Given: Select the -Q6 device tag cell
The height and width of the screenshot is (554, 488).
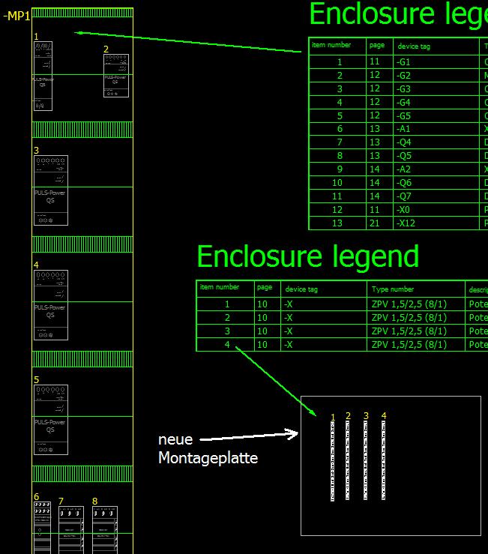Looking at the screenshot, I should (x=436, y=183).
